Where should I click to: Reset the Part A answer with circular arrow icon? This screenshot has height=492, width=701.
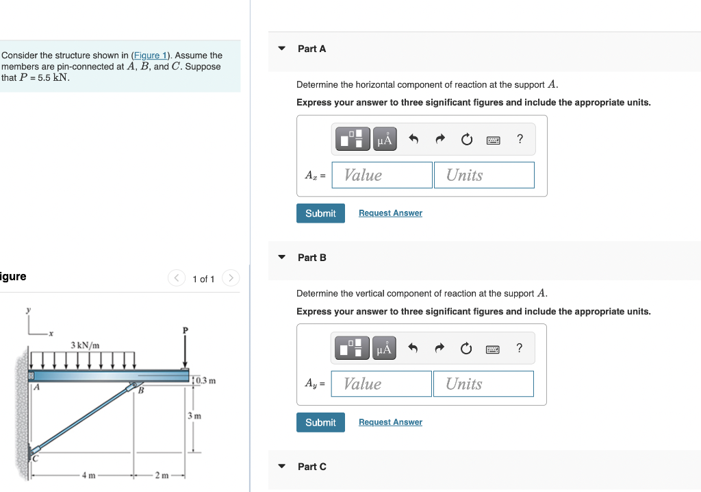coord(466,138)
